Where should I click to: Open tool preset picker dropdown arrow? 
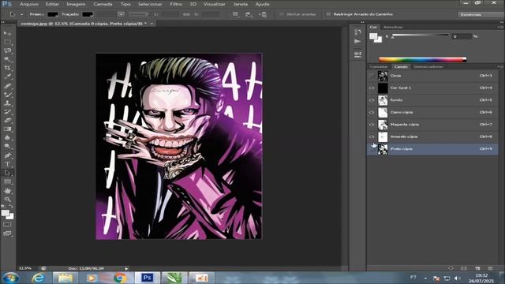[x=21, y=14]
